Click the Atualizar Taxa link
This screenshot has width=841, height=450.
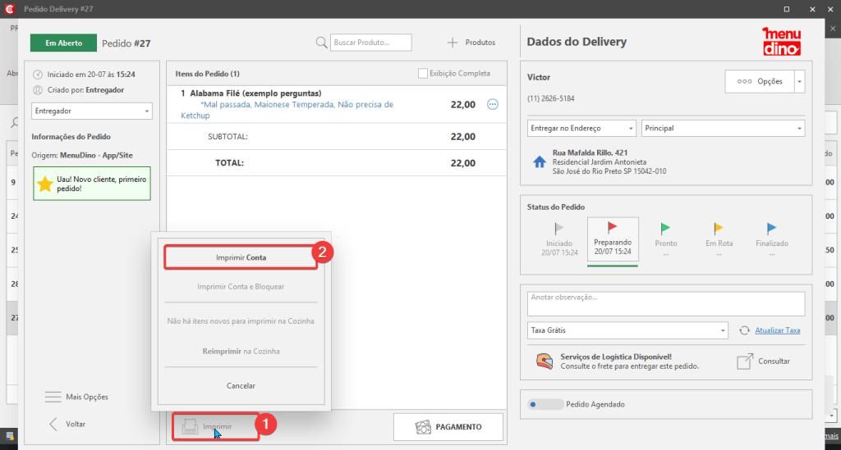(x=777, y=330)
